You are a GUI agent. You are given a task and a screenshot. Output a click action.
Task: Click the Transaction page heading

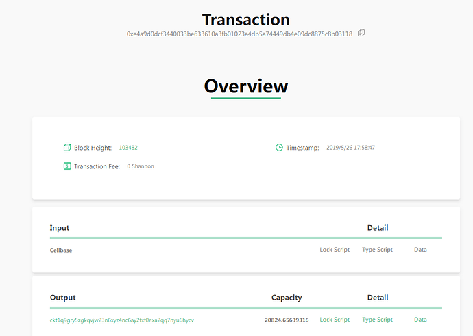[246, 20]
